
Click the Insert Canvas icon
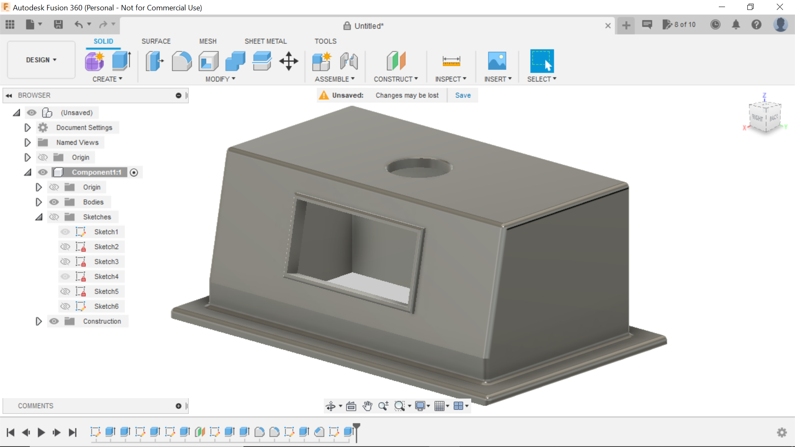click(x=497, y=60)
